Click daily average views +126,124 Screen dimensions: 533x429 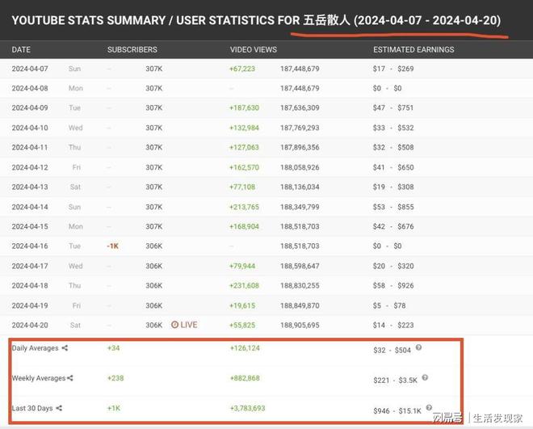245,347
